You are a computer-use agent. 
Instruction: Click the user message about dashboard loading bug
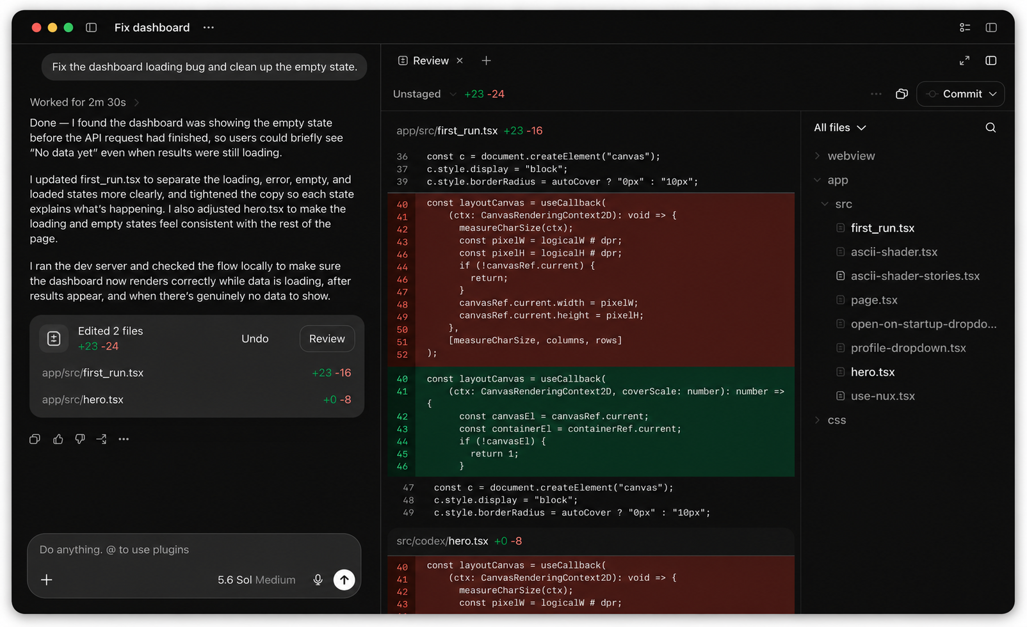tap(204, 67)
